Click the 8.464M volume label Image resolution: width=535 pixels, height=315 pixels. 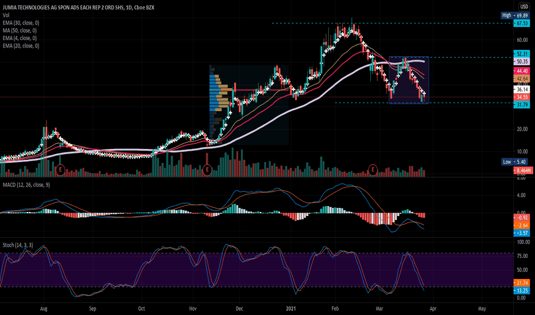[x=524, y=170]
